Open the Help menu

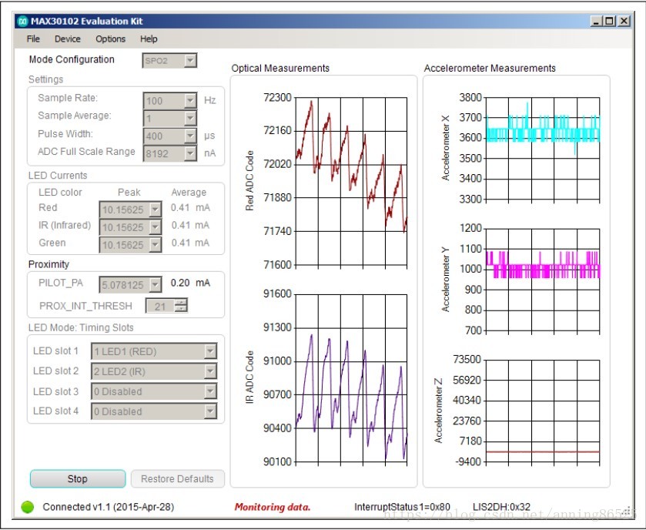click(149, 39)
